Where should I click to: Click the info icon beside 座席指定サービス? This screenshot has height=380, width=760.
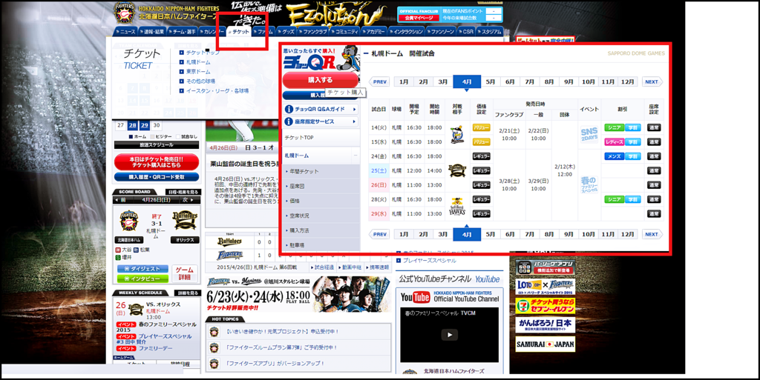click(x=289, y=121)
